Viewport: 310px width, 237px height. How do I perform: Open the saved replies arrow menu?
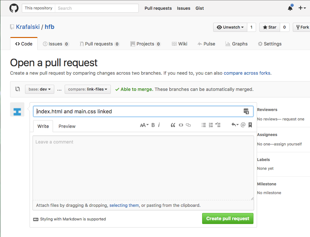coord(235,125)
